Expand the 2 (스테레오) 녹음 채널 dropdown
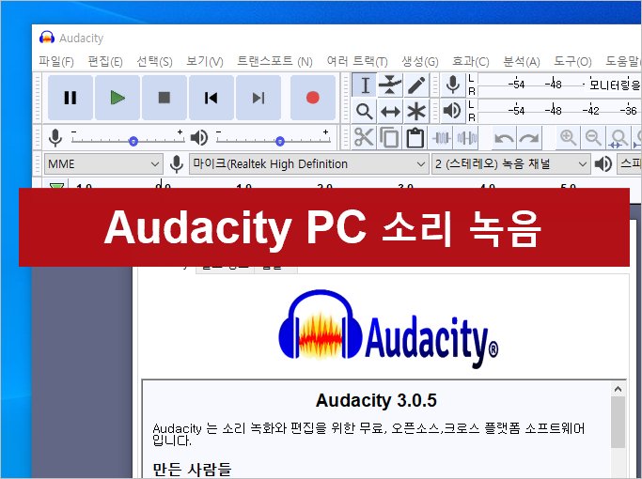The height and width of the screenshot is (479, 642). coord(511,164)
